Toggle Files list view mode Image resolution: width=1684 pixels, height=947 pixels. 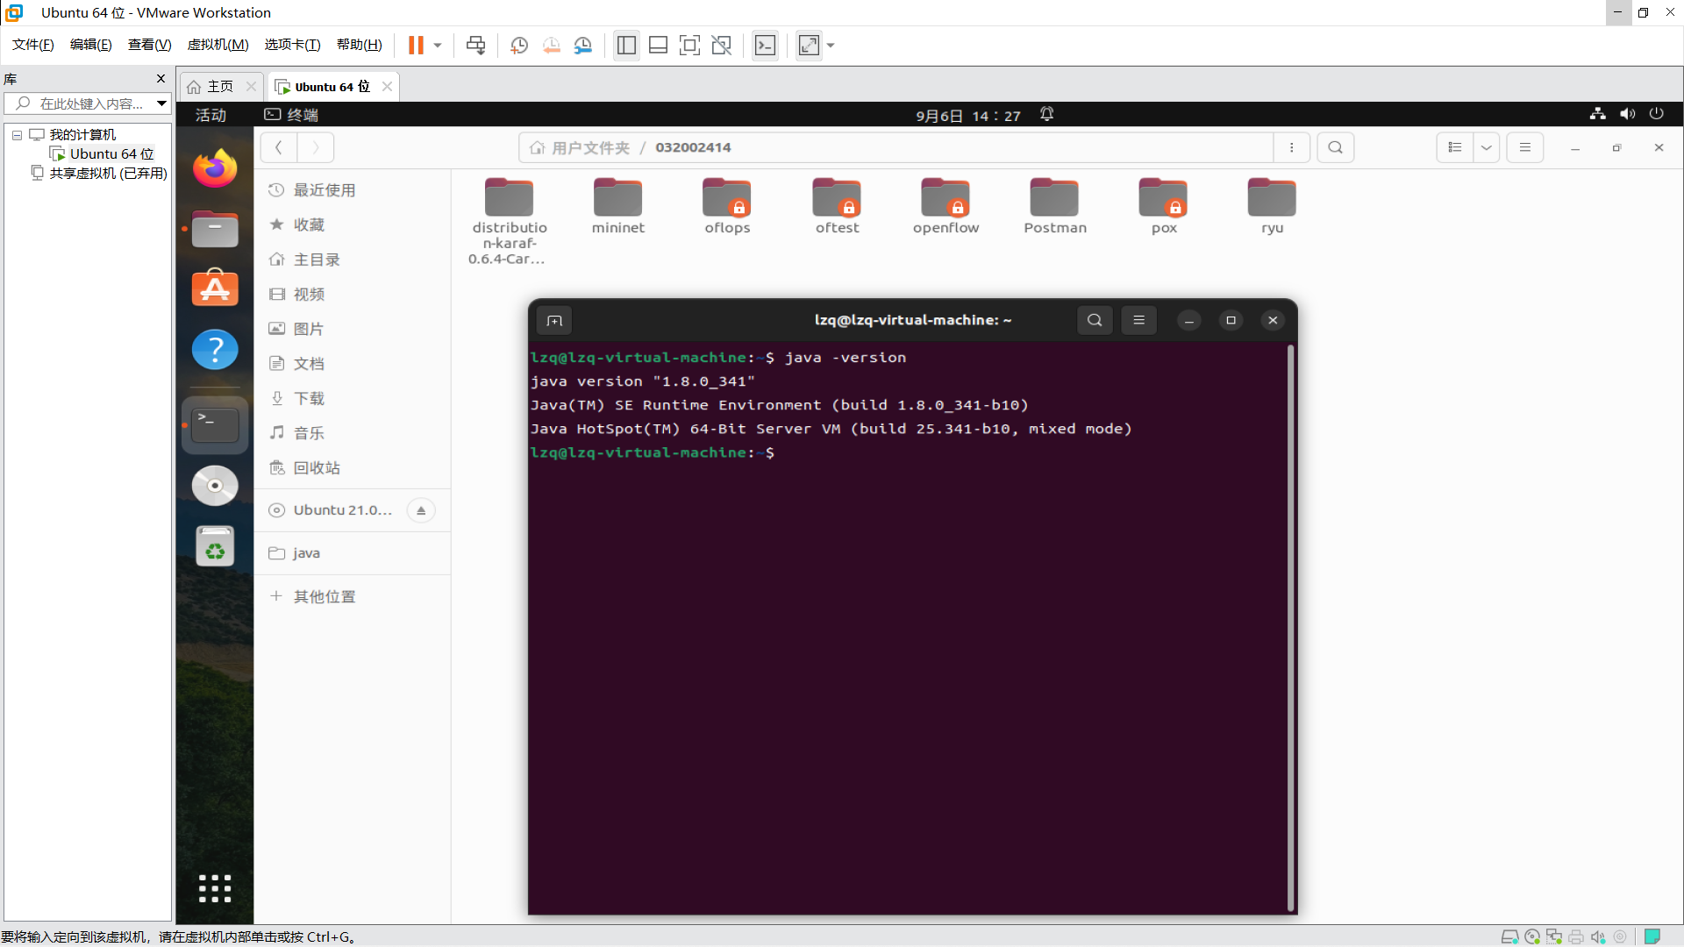(1455, 147)
